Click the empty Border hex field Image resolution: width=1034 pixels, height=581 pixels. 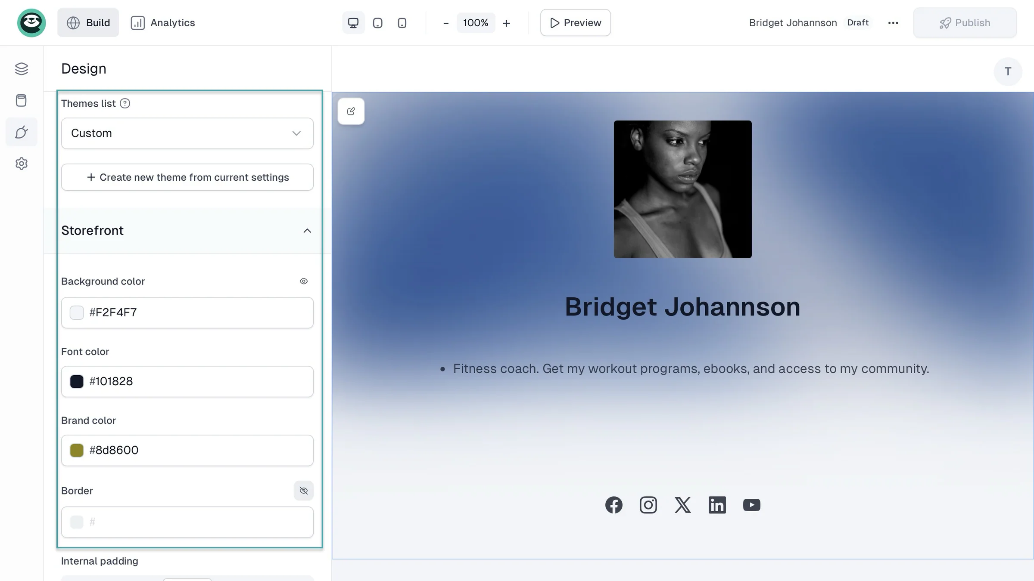tap(187, 522)
